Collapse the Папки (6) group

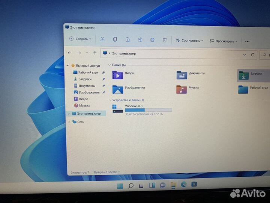click(109, 65)
